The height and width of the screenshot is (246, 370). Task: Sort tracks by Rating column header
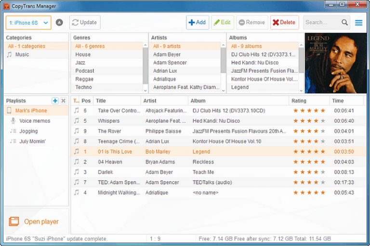[309, 101]
